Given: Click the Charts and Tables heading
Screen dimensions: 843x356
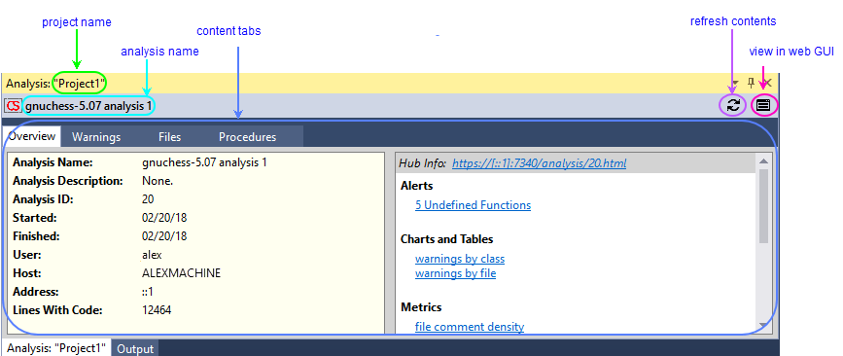Looking at the screenshot, I should pyautogui.click(x=446, y=239).
